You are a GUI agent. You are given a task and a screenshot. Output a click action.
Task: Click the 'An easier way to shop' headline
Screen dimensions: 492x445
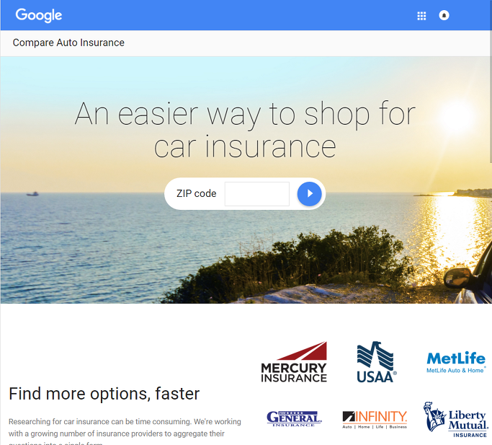coord(245,130)
